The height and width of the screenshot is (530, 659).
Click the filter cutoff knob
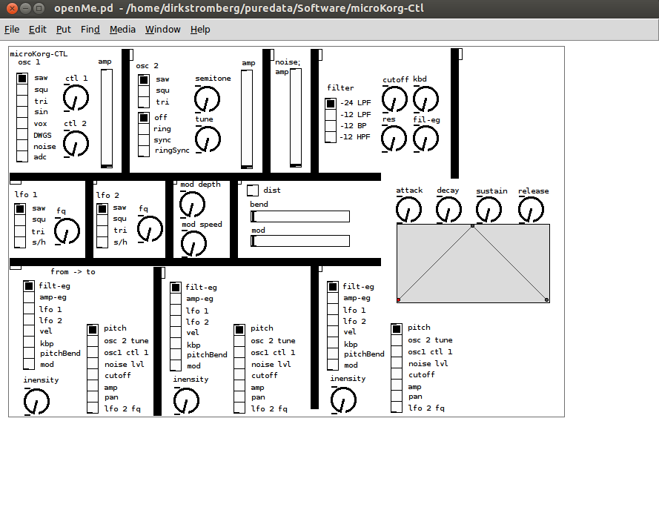(x=395, y=99)
